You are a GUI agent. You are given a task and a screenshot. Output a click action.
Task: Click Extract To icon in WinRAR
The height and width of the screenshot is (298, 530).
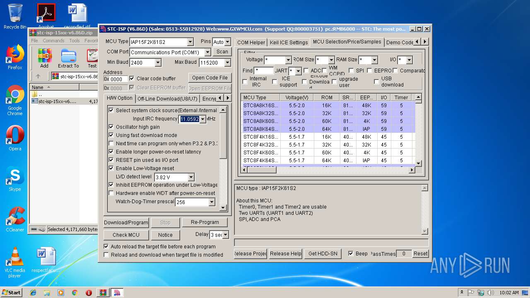(x=68, y=58)
